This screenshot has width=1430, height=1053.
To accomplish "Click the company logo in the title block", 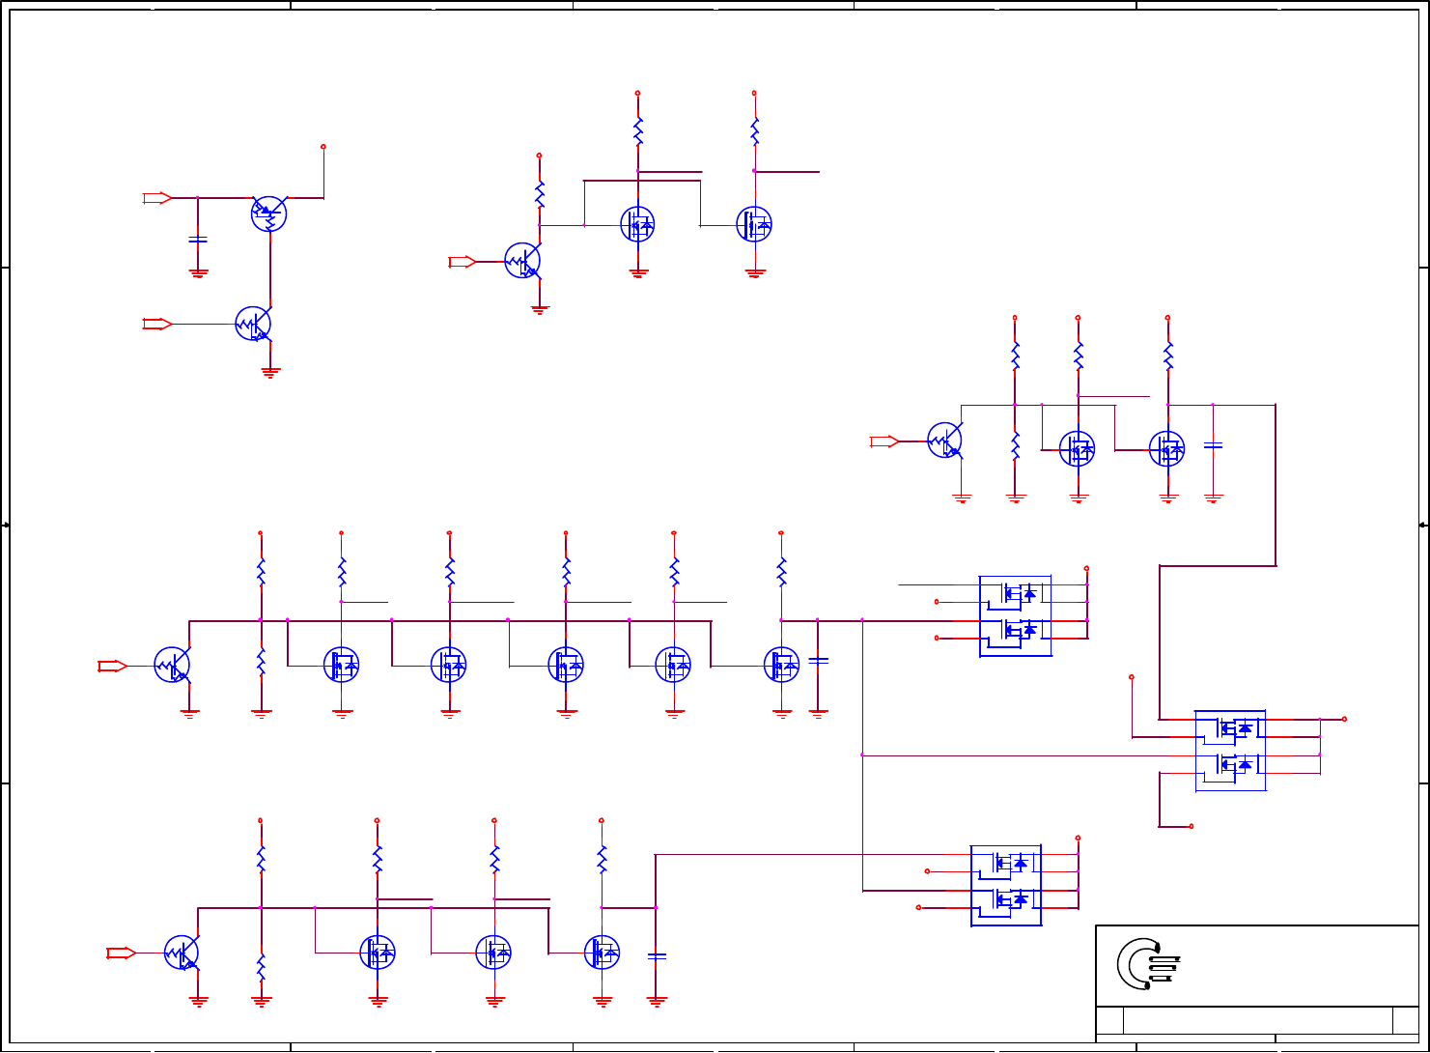I will coord(1148,963).
